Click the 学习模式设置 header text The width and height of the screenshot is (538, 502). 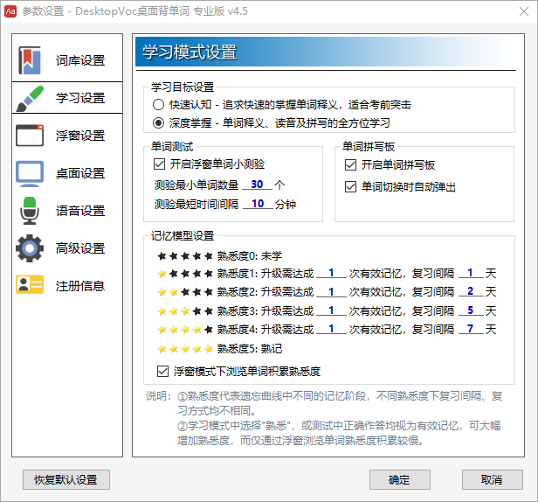[x=190, y=52]
